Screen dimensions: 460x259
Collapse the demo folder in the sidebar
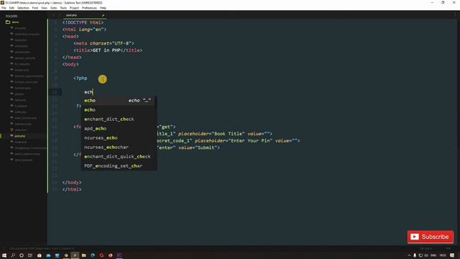pyautogui.click(x=12, y=22)
